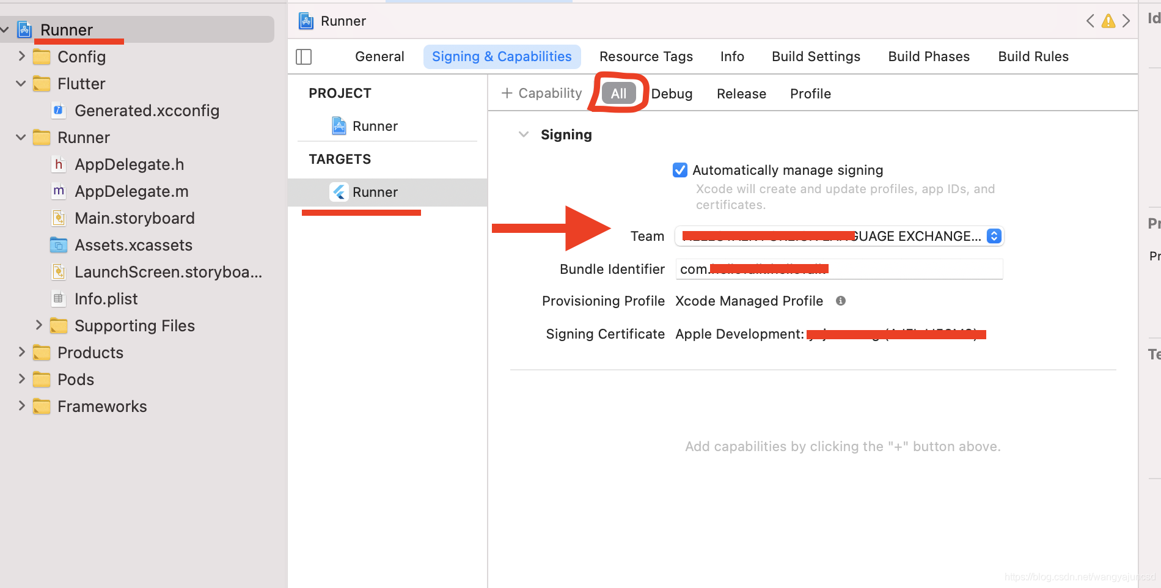This screenshot has width=1161, height=588.
Task: Switch to the Resource Tags tab
Action: coord(646,57)
